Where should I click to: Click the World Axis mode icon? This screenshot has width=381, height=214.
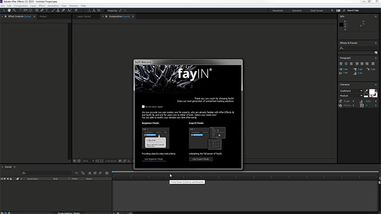[94, 11]
